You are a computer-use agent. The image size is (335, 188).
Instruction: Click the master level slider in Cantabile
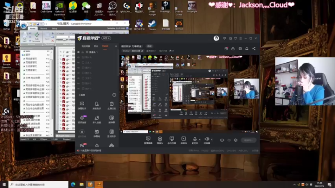[62, 40]
